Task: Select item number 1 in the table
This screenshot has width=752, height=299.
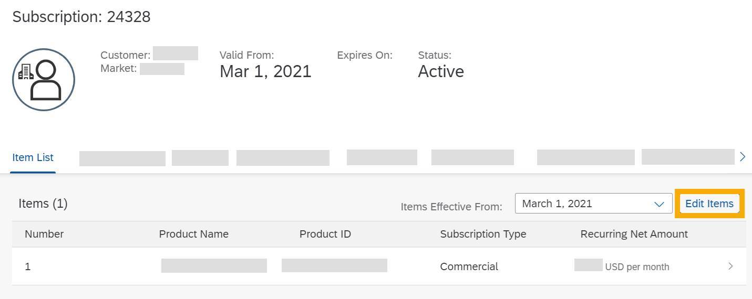Action: coord(28,266)
